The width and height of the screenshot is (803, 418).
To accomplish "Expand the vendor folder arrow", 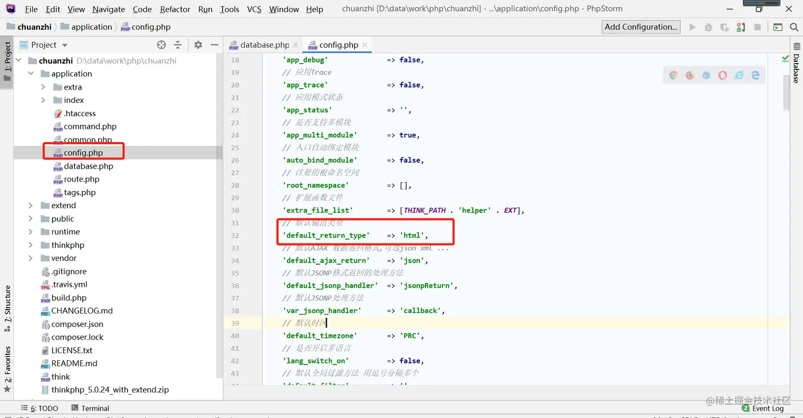I will click(x=31, y=258).
